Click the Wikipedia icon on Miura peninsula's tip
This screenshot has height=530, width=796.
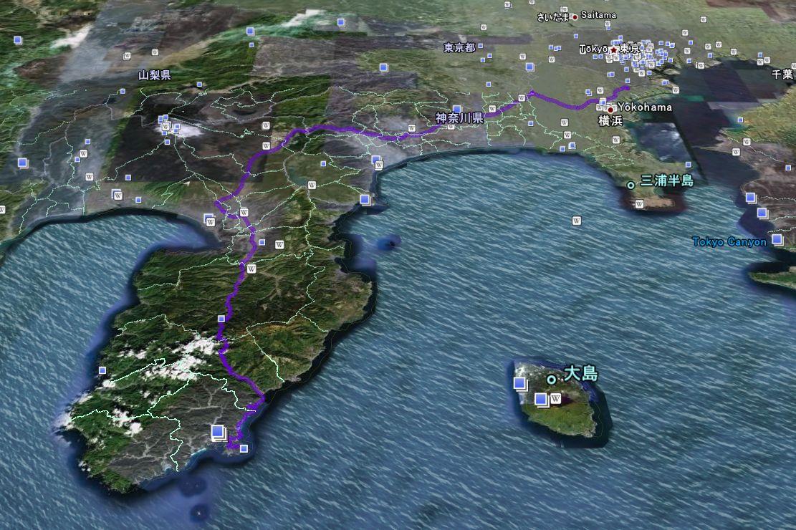point(640,203)
